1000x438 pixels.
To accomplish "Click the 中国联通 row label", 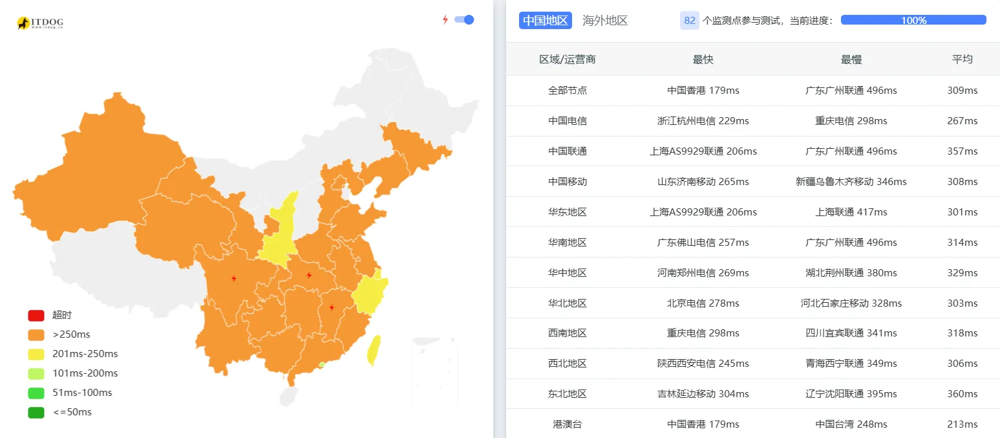I will (568, 151).
